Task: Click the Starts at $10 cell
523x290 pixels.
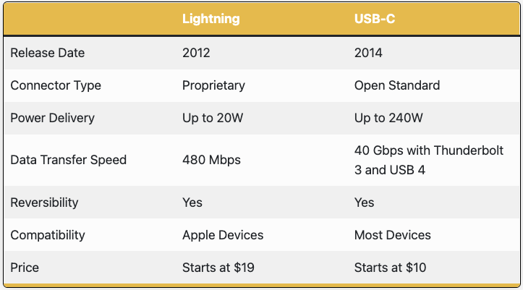Action: click(390, 268)
